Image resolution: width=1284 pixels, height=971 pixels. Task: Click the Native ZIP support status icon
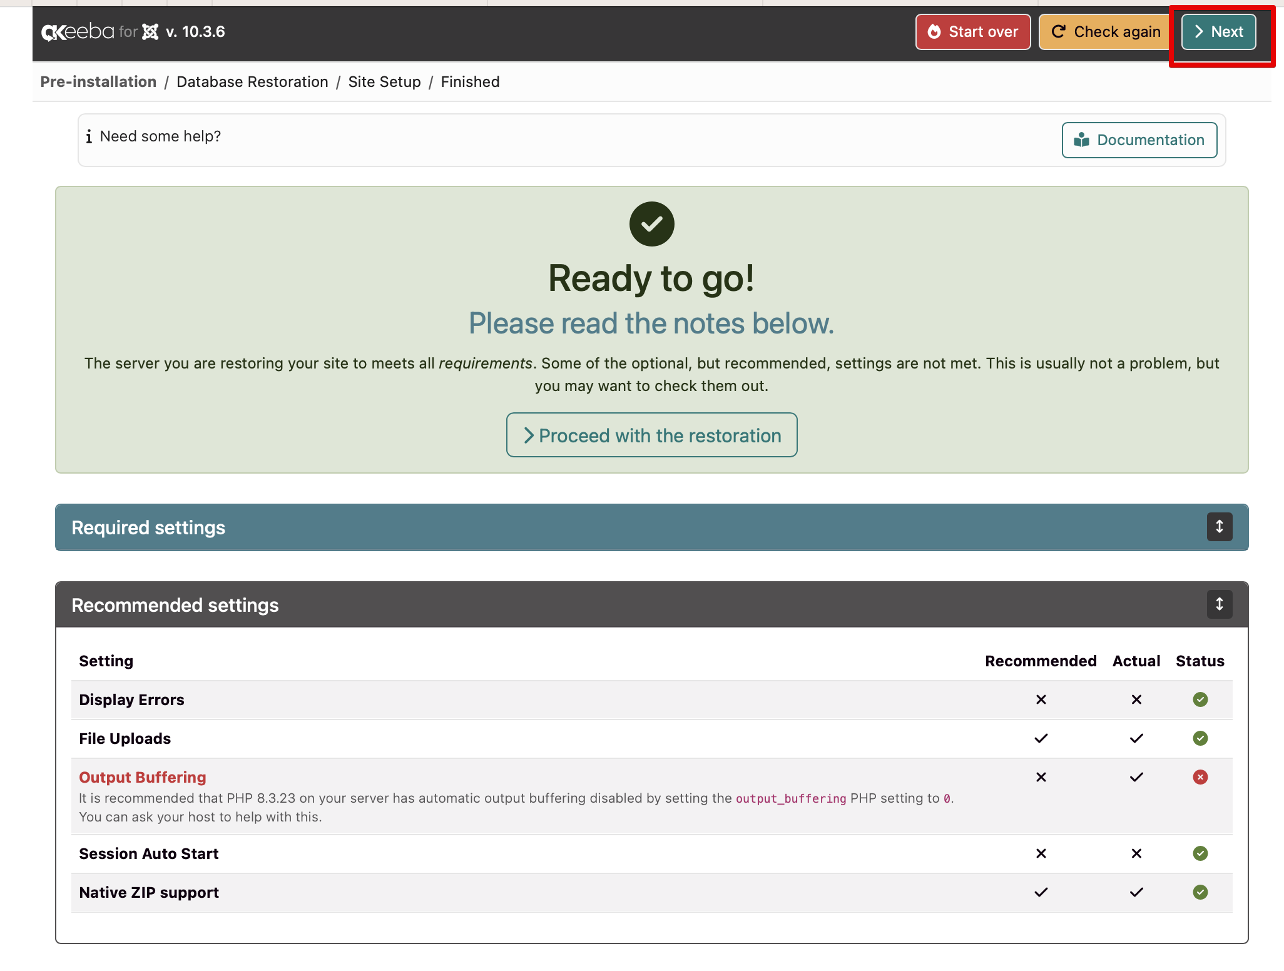pos(1200,892)
